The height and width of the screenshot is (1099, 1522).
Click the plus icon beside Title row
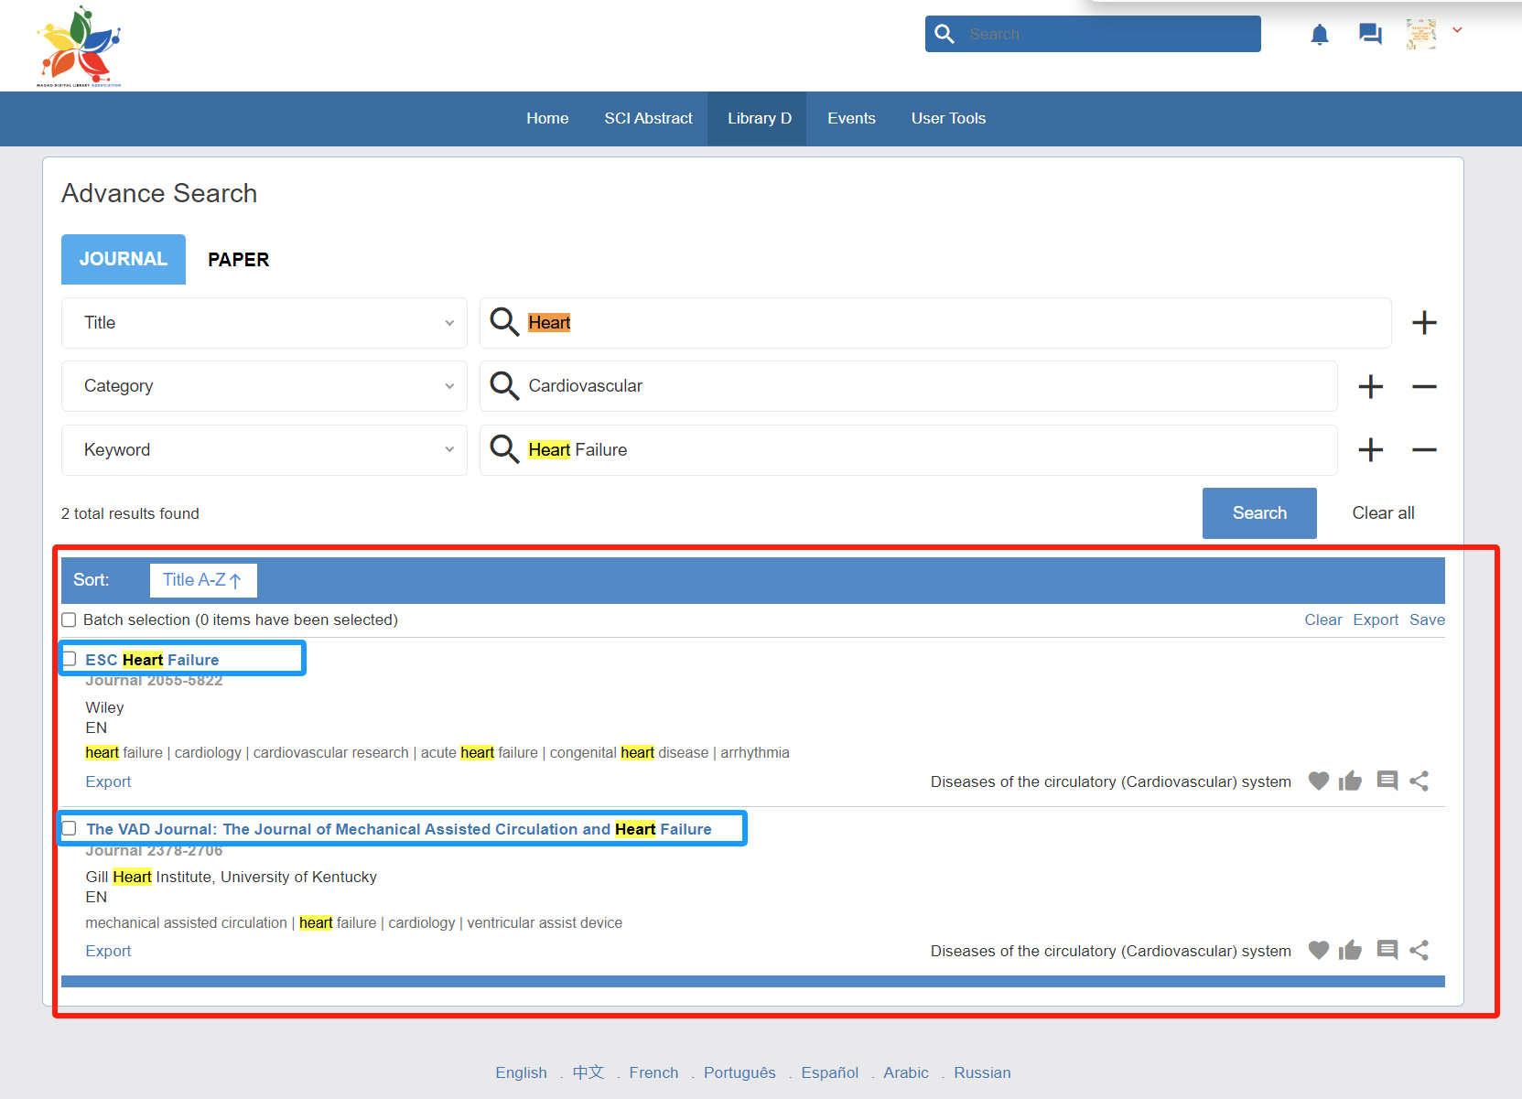point(1423,323)
